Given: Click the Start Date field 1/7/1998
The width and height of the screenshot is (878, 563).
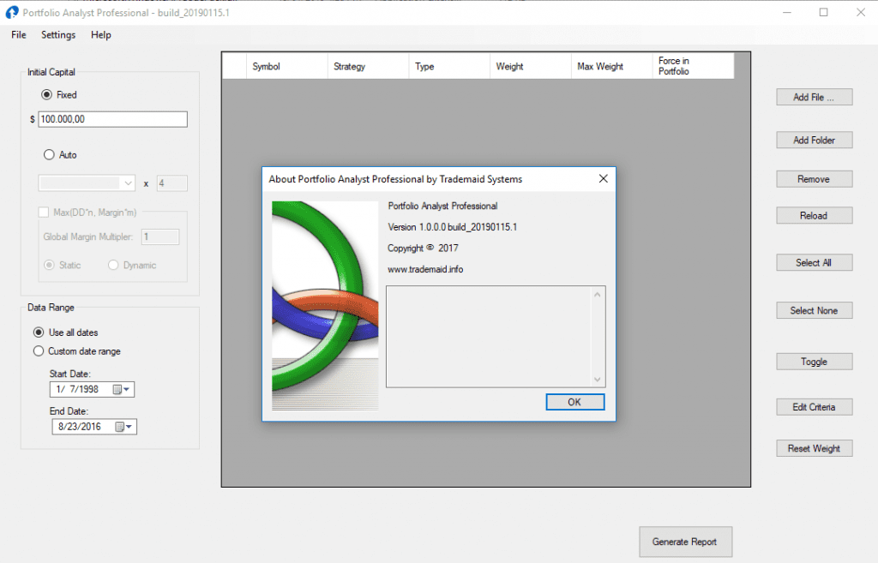Looking at the screenshot, I should pyautogui.click(x=92, y=389).
